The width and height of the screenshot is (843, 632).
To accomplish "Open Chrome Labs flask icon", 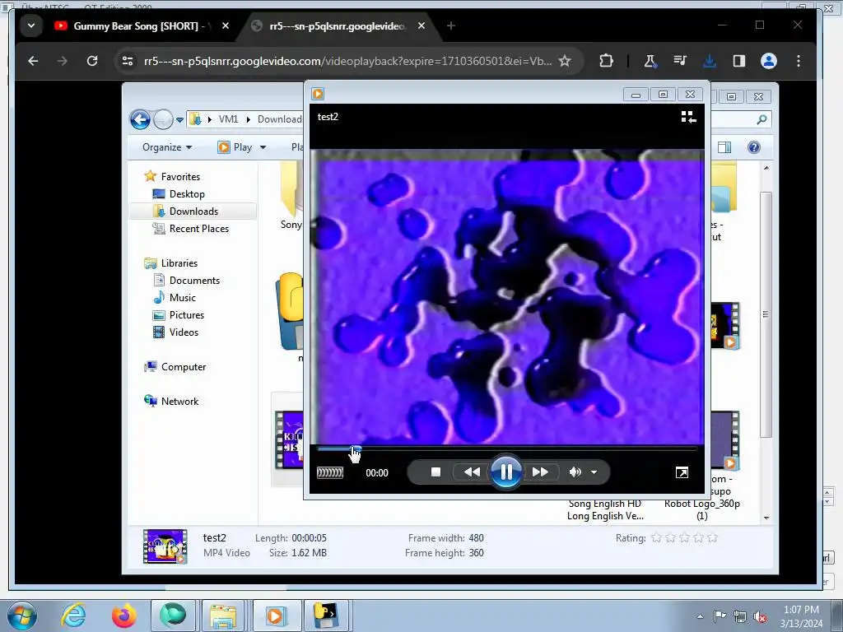I will 650,61.
